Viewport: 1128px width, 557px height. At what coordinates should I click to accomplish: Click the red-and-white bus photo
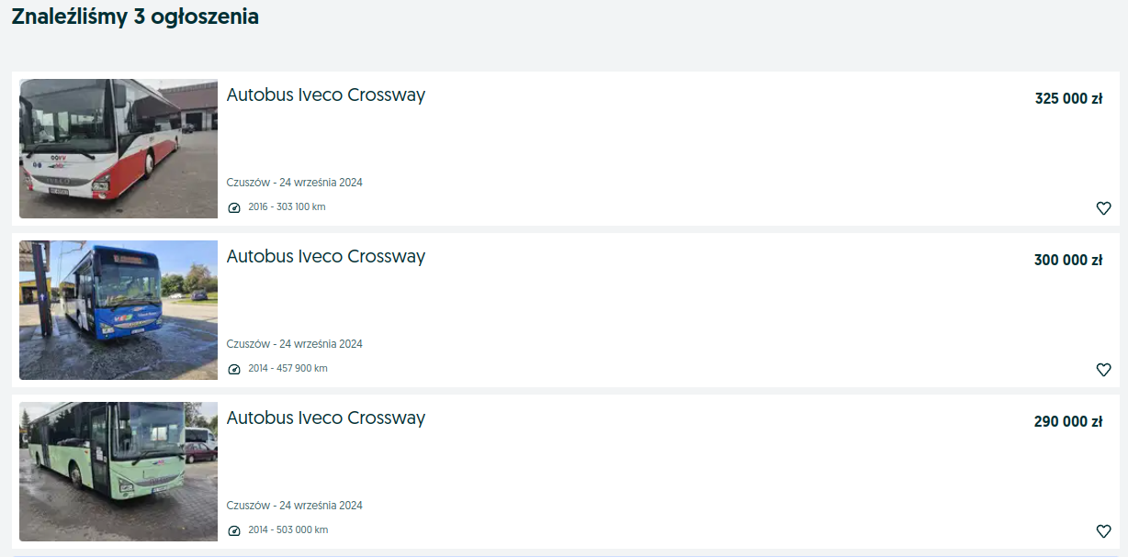click(118, 148)
